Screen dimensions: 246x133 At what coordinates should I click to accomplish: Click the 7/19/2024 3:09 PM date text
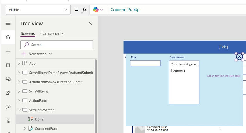pyautogui.click(x=157, y=130)
